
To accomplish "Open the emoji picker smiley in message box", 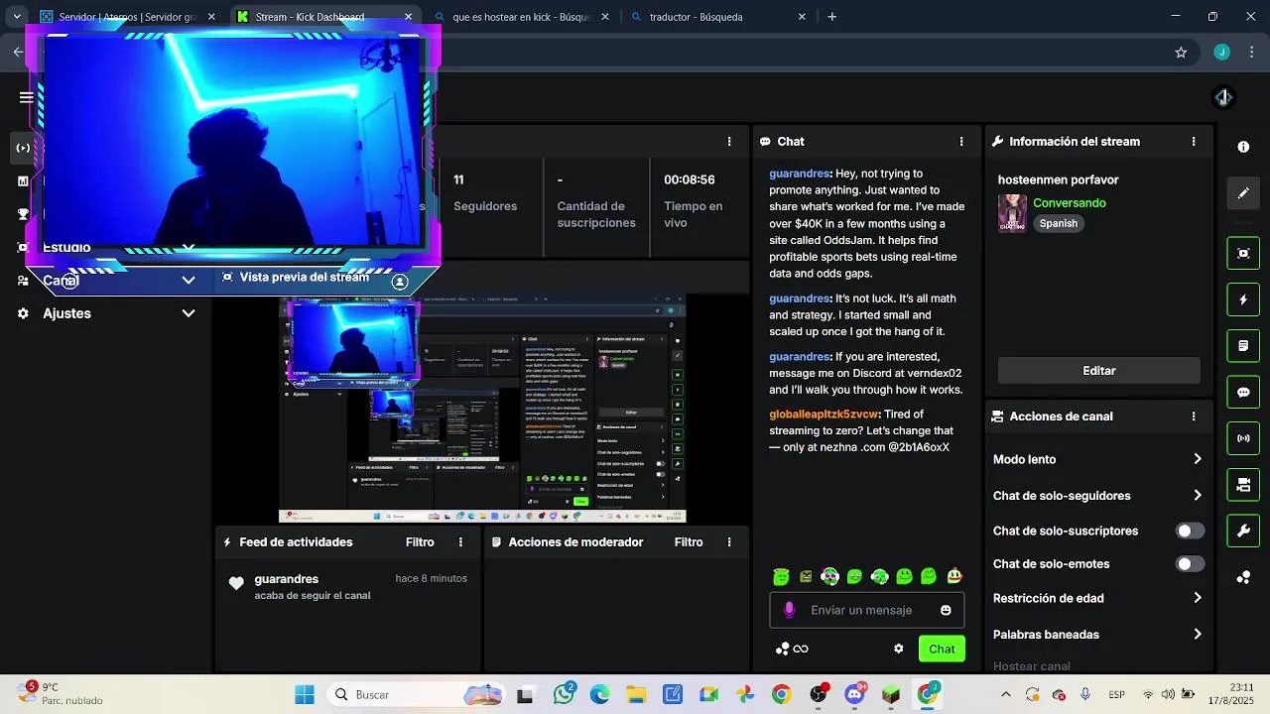I will click(x=946, y=610).
